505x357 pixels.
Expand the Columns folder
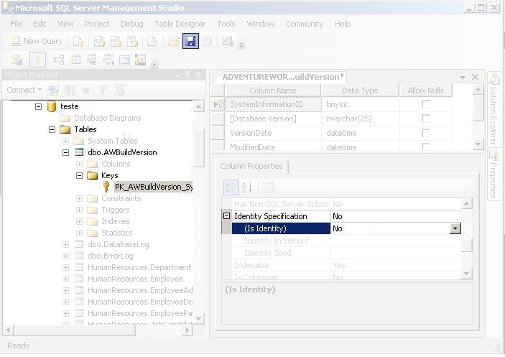pyautogui.click(x=79, y=164)
